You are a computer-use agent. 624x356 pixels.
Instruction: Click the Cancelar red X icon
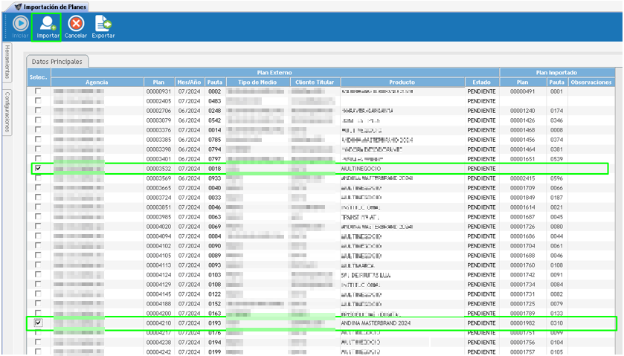76,25
